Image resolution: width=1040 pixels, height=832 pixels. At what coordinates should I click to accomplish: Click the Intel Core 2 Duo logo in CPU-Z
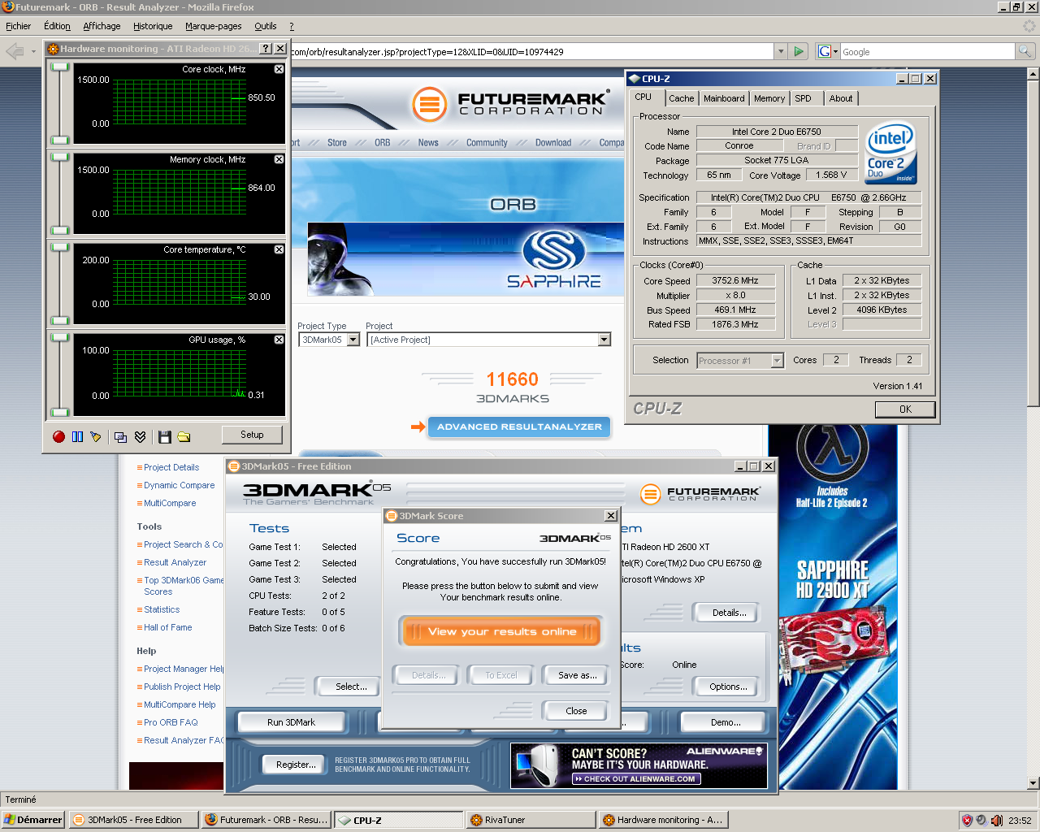click(891, 154)
